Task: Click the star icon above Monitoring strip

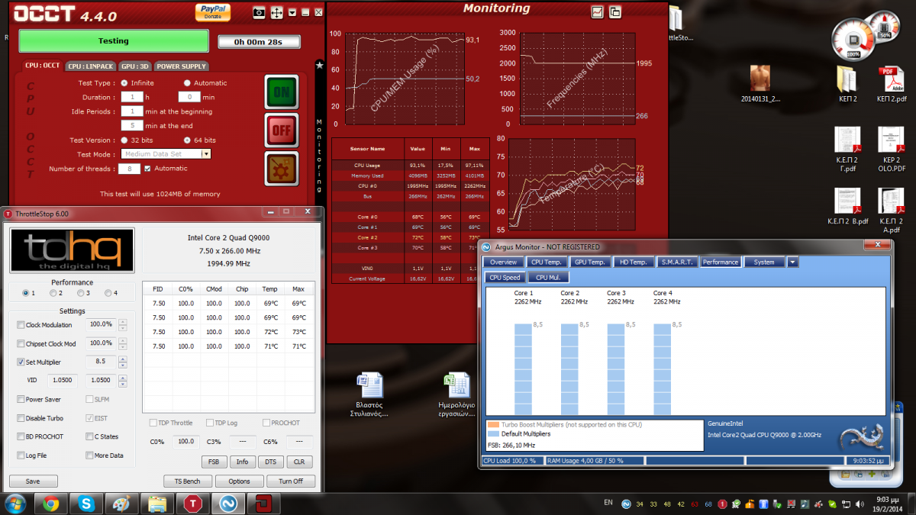Action: coord(320,66)
